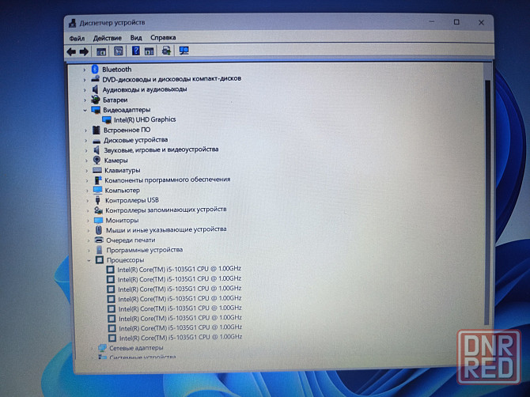Expand the Bluetooth category
530x397 pixels.
pyautogui.click(x=85, y=70)
